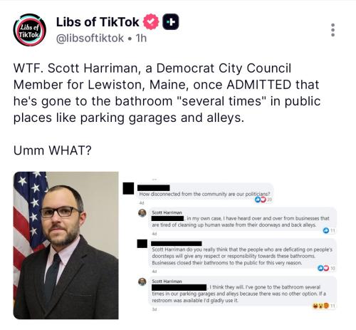Click emoji reactions on parking garages comment
356x330 pixels.
pyautogui.click(x=324, y=306)
